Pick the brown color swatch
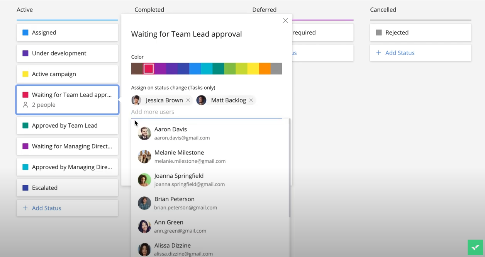The height and width of the screenshot is (257, 485). pos(137,69)
